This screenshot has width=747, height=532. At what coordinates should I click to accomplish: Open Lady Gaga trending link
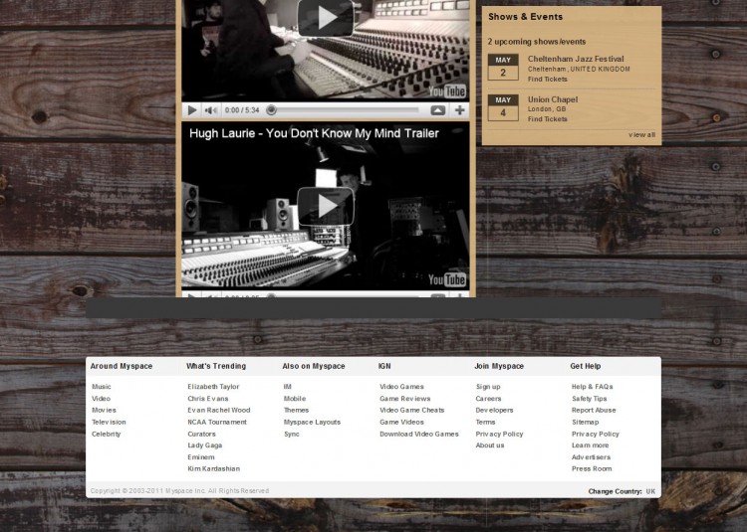pyautogui.click(x=205, y=445)
